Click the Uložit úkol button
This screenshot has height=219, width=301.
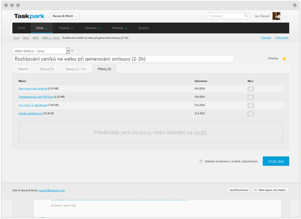276,161
